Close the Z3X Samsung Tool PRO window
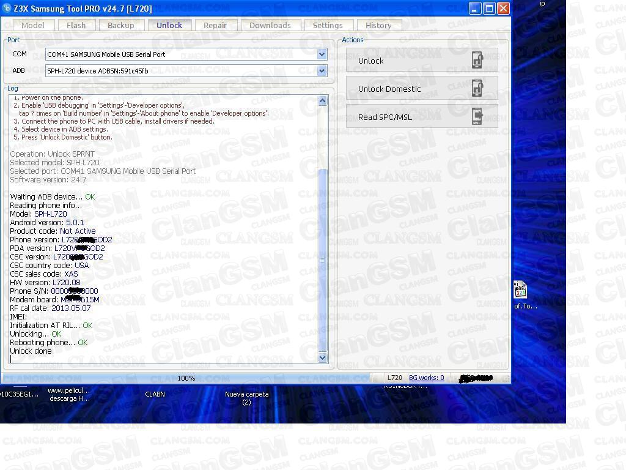Screen dimensions: 626x470 504,8
